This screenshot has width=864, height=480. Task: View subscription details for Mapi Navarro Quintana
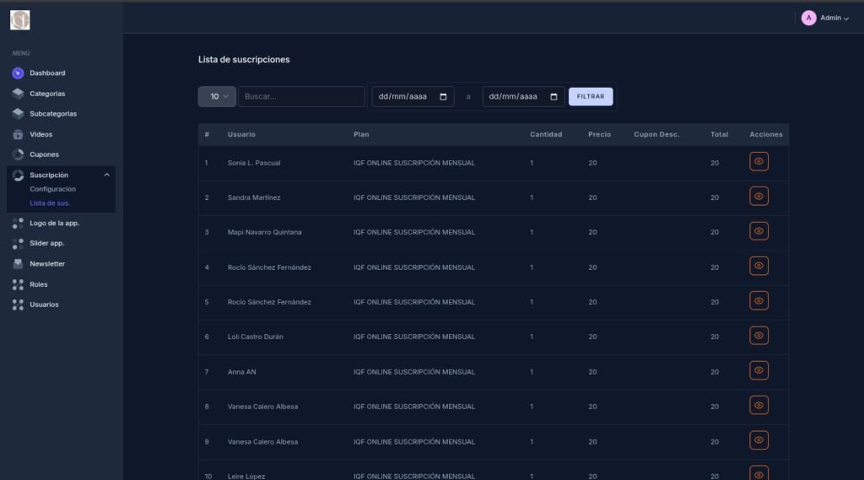coord(759,231)
